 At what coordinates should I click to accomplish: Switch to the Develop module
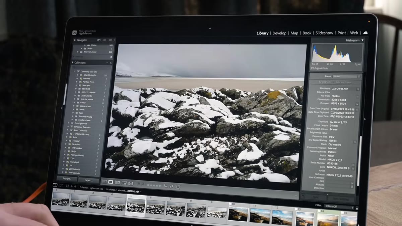pyautogui.click(x=279, y=33)
